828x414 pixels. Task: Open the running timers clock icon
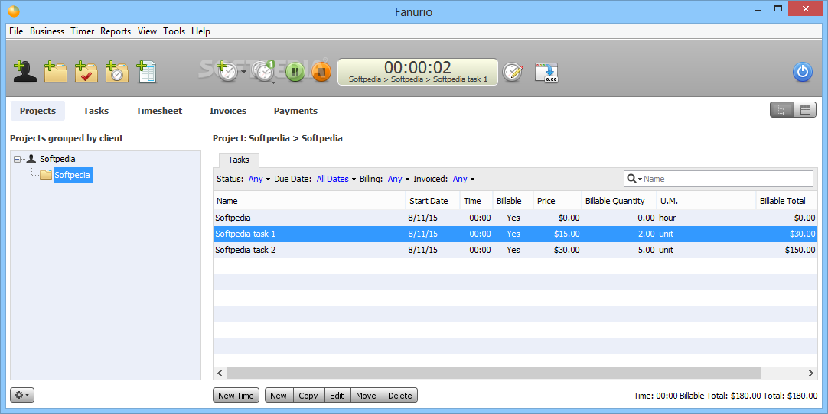click(263, 71)
